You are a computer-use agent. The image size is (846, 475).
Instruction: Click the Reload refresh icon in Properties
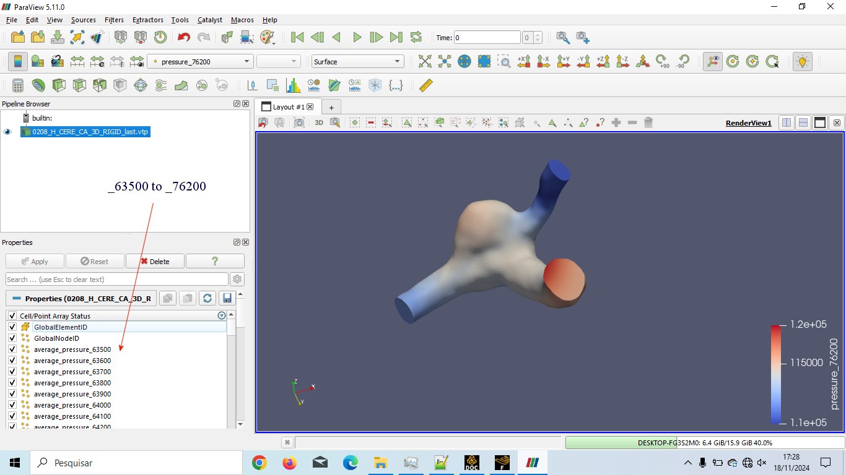coord(207,298)
